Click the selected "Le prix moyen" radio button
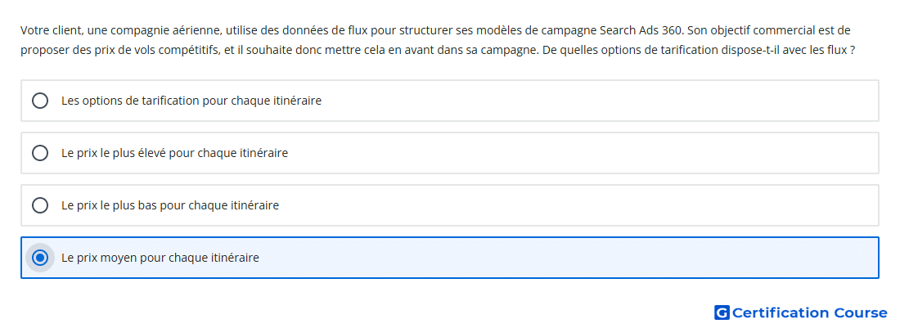 pos(40,258)
